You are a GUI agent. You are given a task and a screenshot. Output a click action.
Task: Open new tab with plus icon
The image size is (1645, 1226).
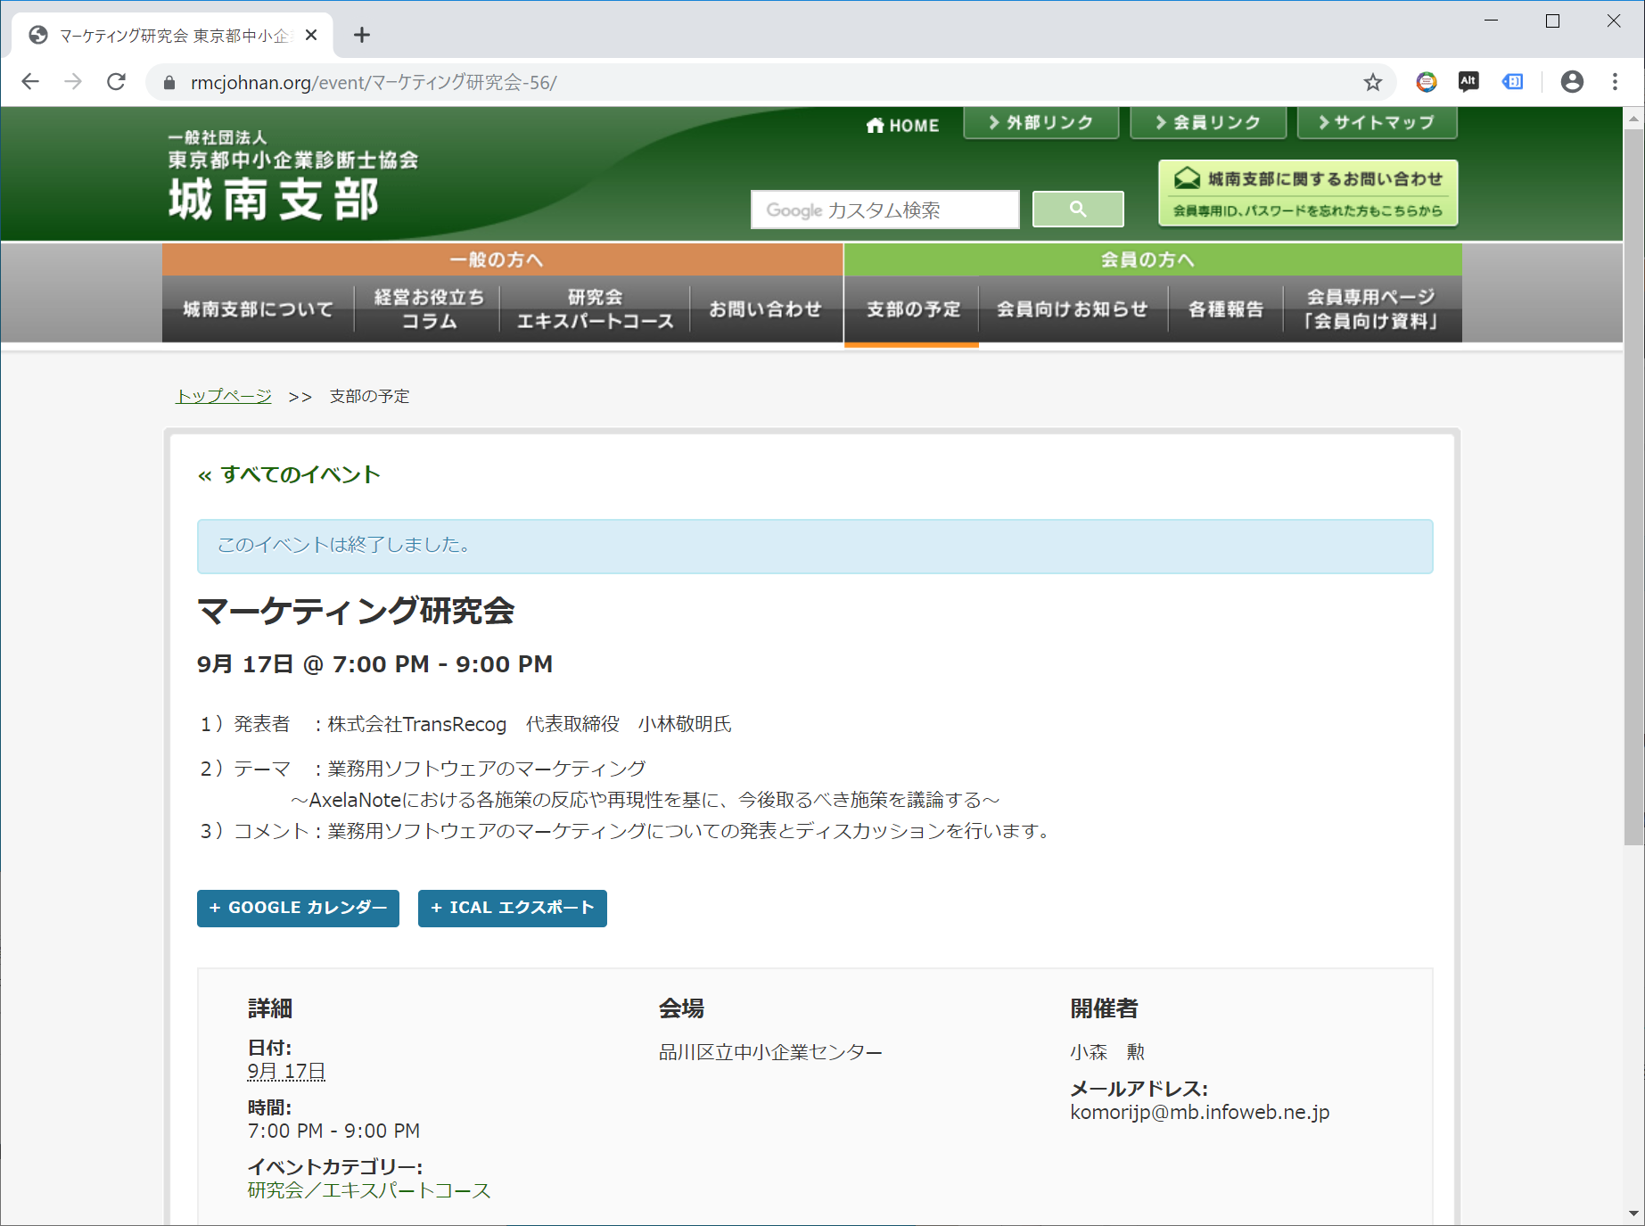click(361, 35)
